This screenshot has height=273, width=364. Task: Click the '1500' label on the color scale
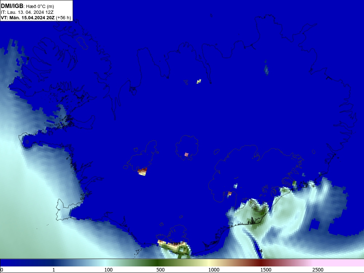pos(266,270)
